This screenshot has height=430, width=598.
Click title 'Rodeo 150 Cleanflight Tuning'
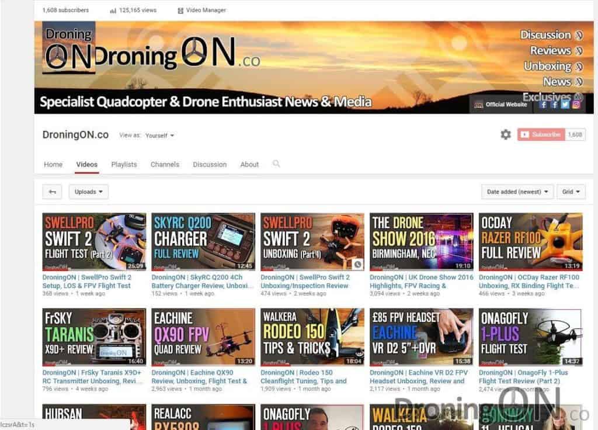point(304,377)
